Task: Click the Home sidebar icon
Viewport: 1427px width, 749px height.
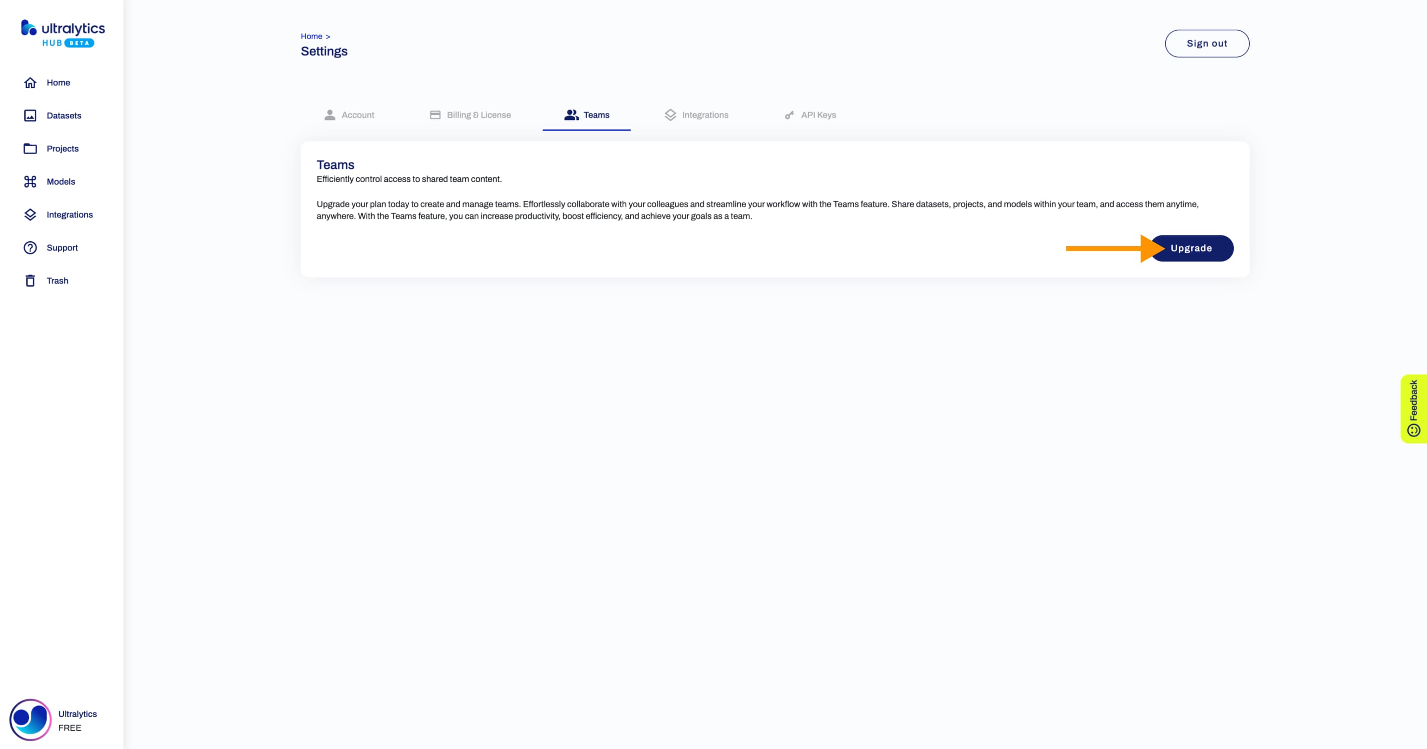Action: coord(30,82)
